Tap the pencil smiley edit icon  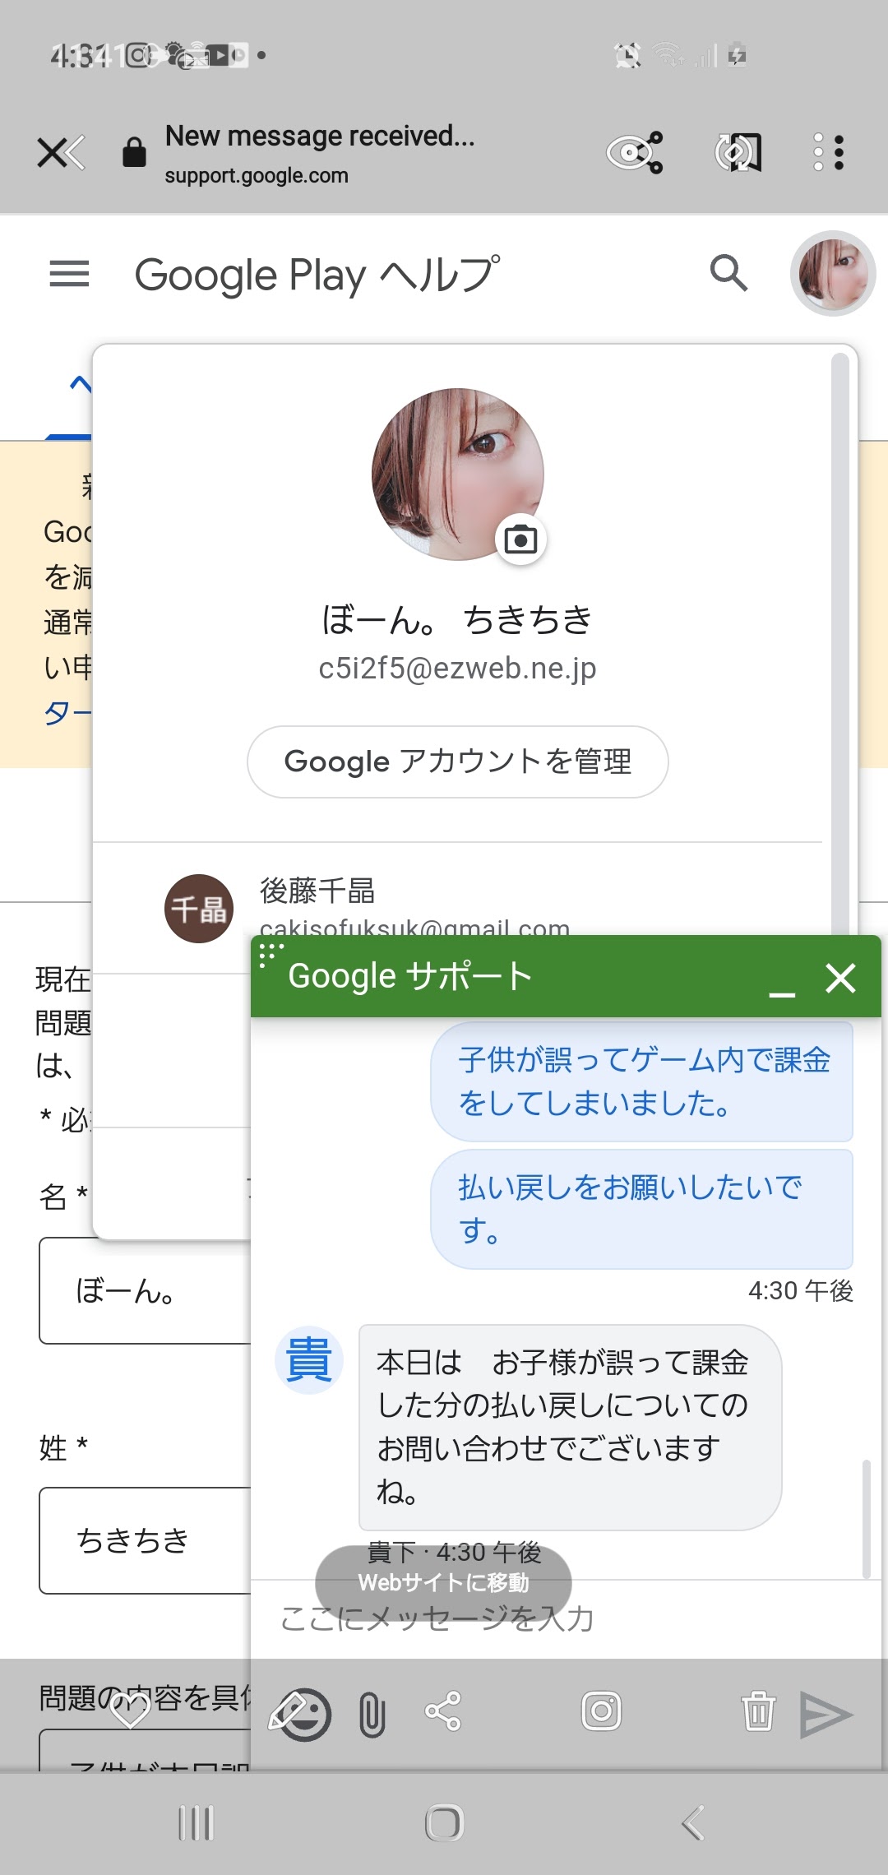(x=300, y=1714)
